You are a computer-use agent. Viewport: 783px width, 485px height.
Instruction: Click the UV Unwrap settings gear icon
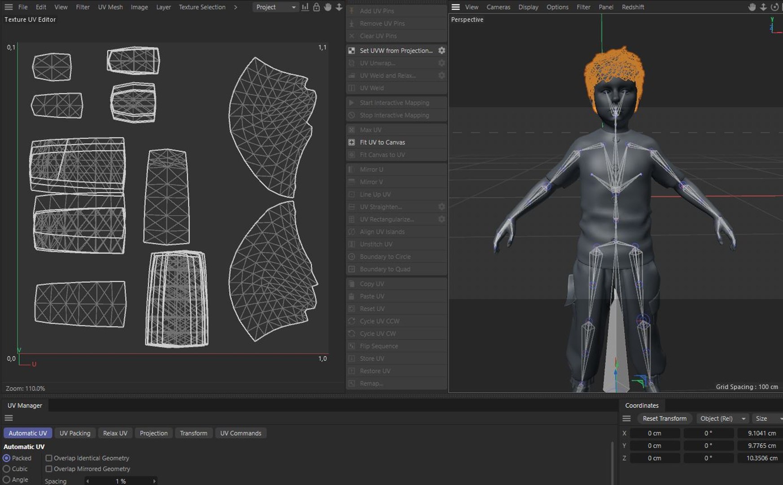click(442, 63)
